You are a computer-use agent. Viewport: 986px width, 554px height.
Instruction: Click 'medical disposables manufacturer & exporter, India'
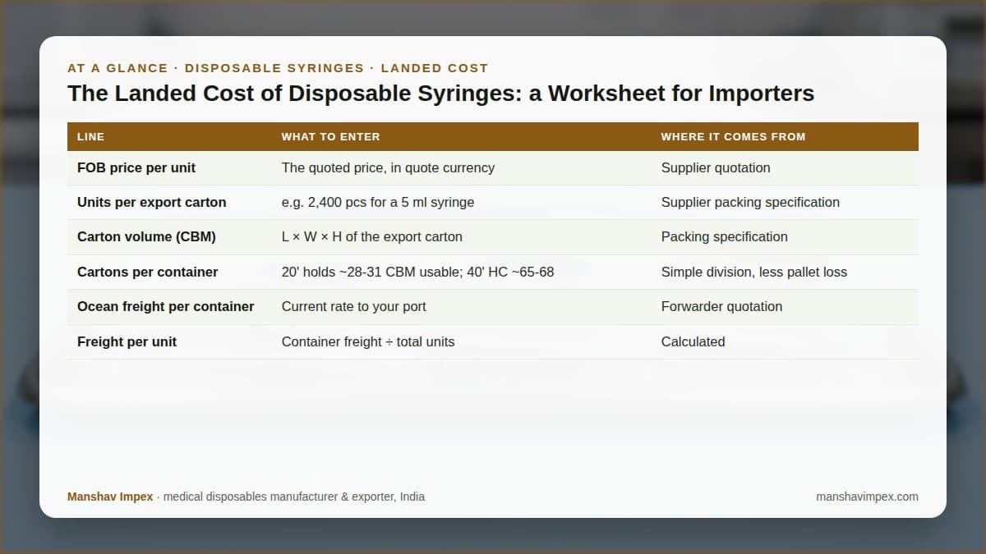click(x=294, y=497)
